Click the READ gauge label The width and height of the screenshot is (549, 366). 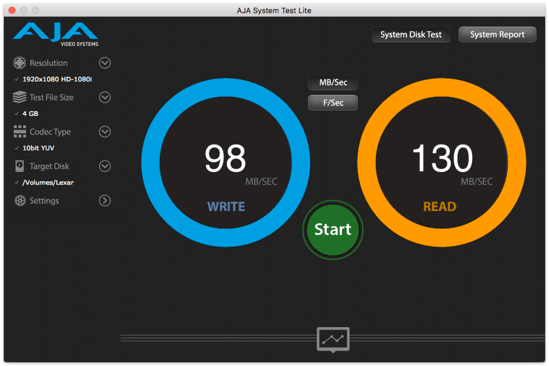coord(440,206)
